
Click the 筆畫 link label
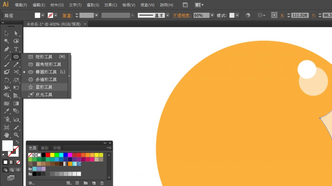[x=67, y=16]
